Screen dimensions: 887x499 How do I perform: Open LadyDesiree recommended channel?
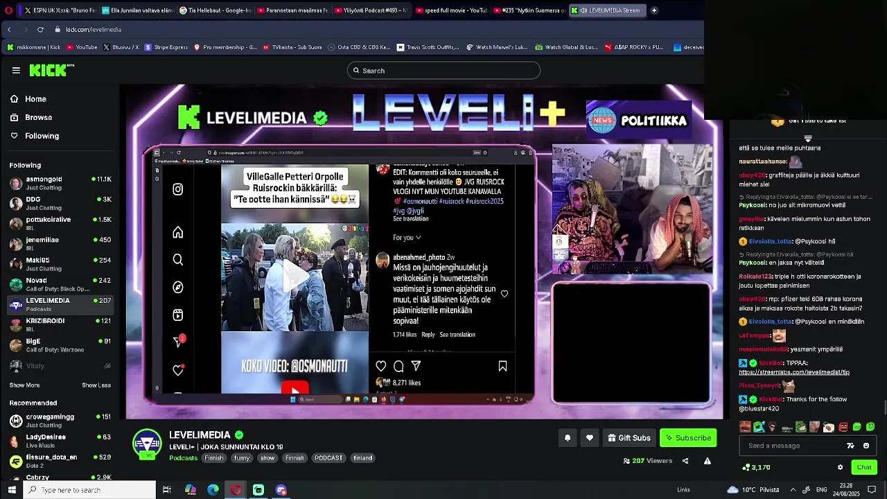coord(60,441)
